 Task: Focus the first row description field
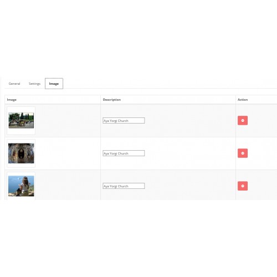[x=124, y=121]
